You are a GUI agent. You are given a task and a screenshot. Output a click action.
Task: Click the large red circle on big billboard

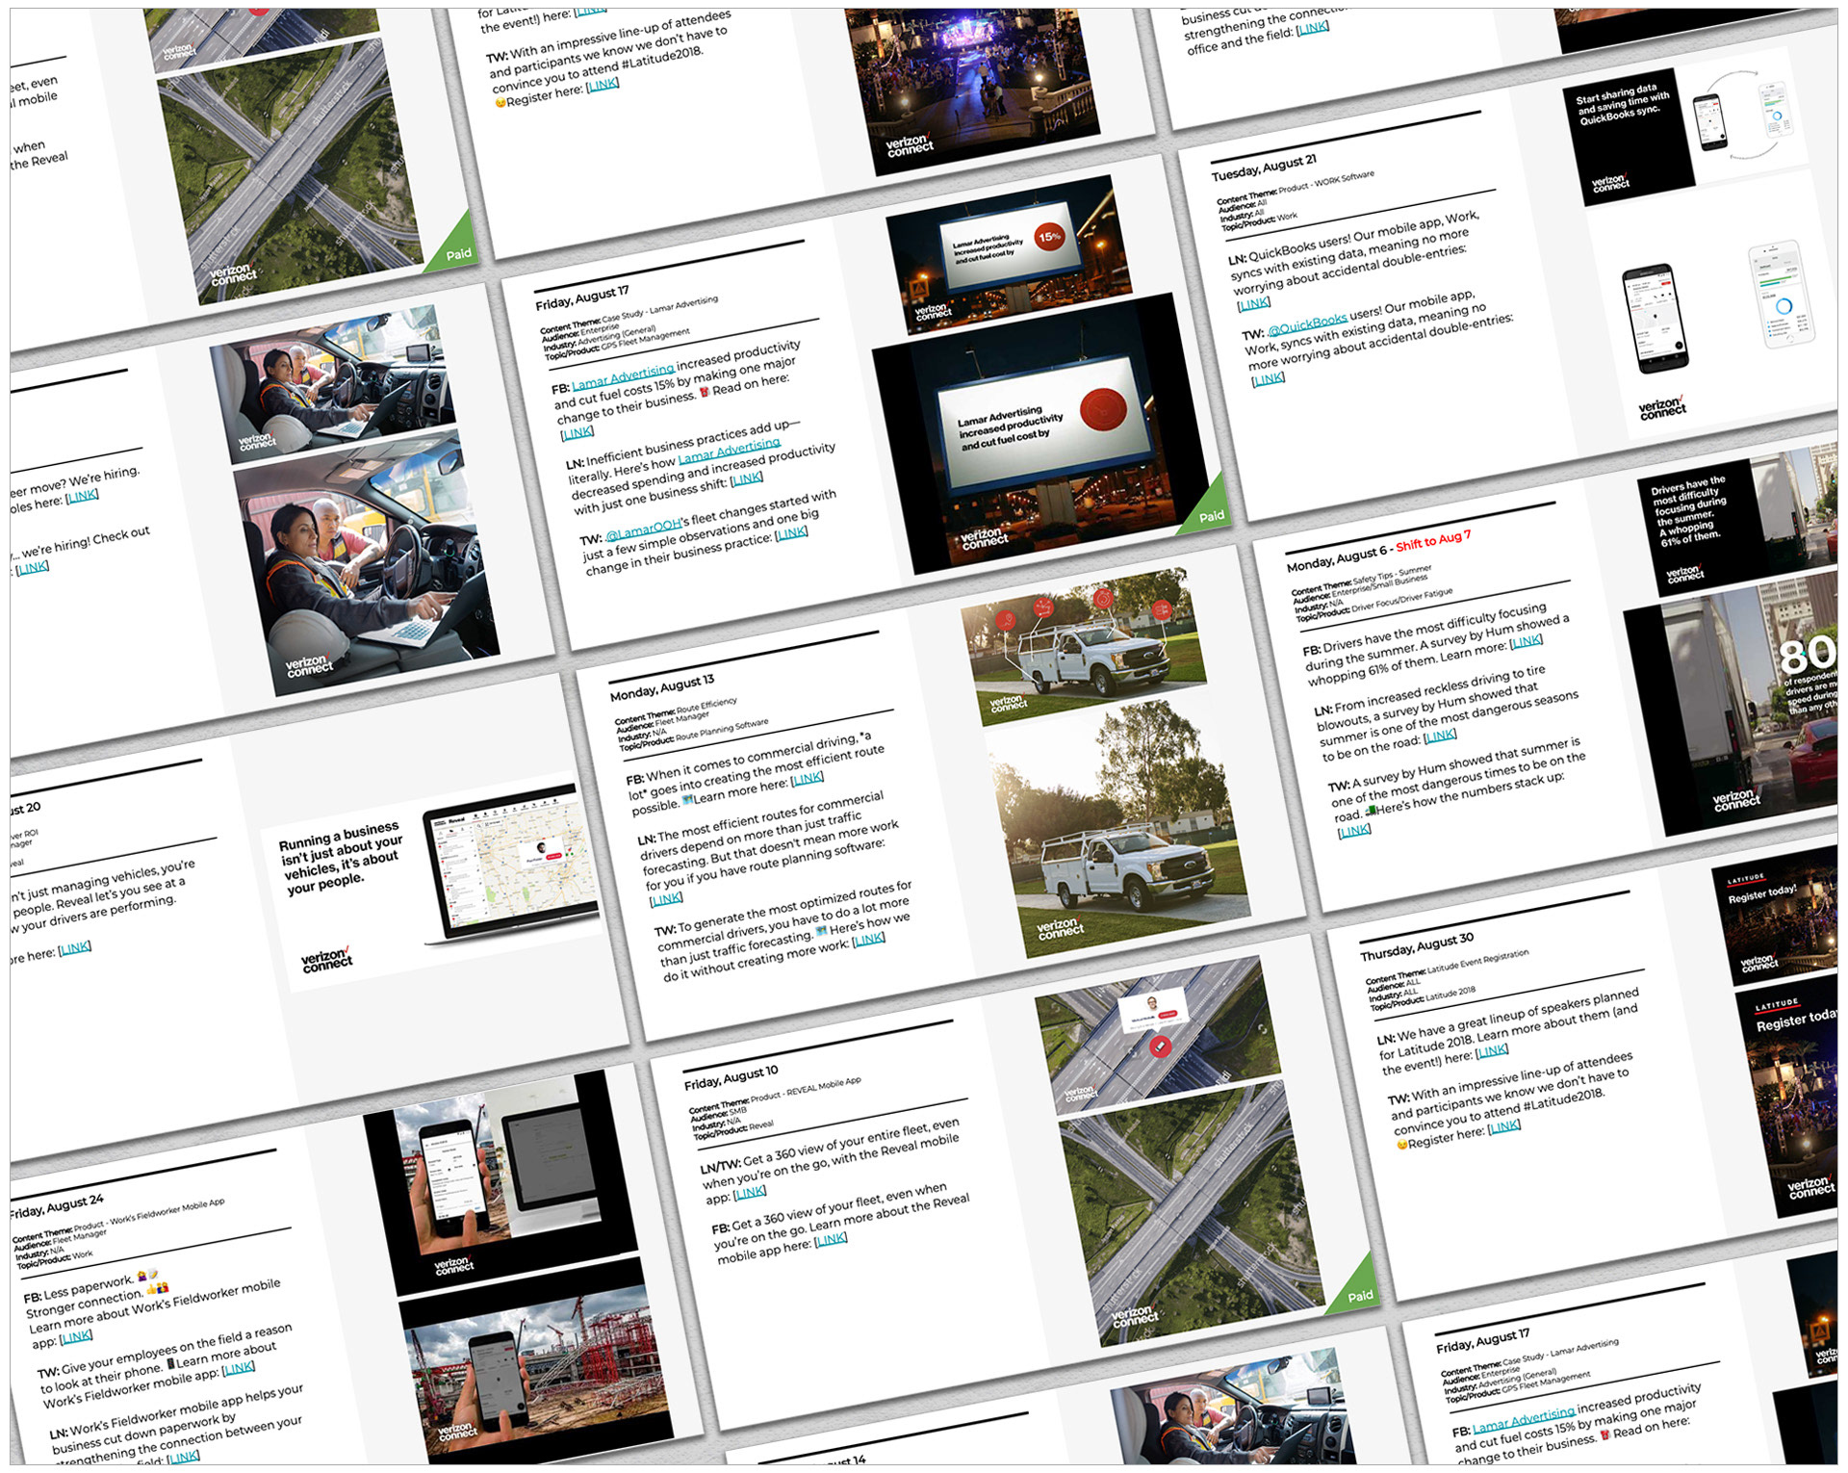point(1102,407)
